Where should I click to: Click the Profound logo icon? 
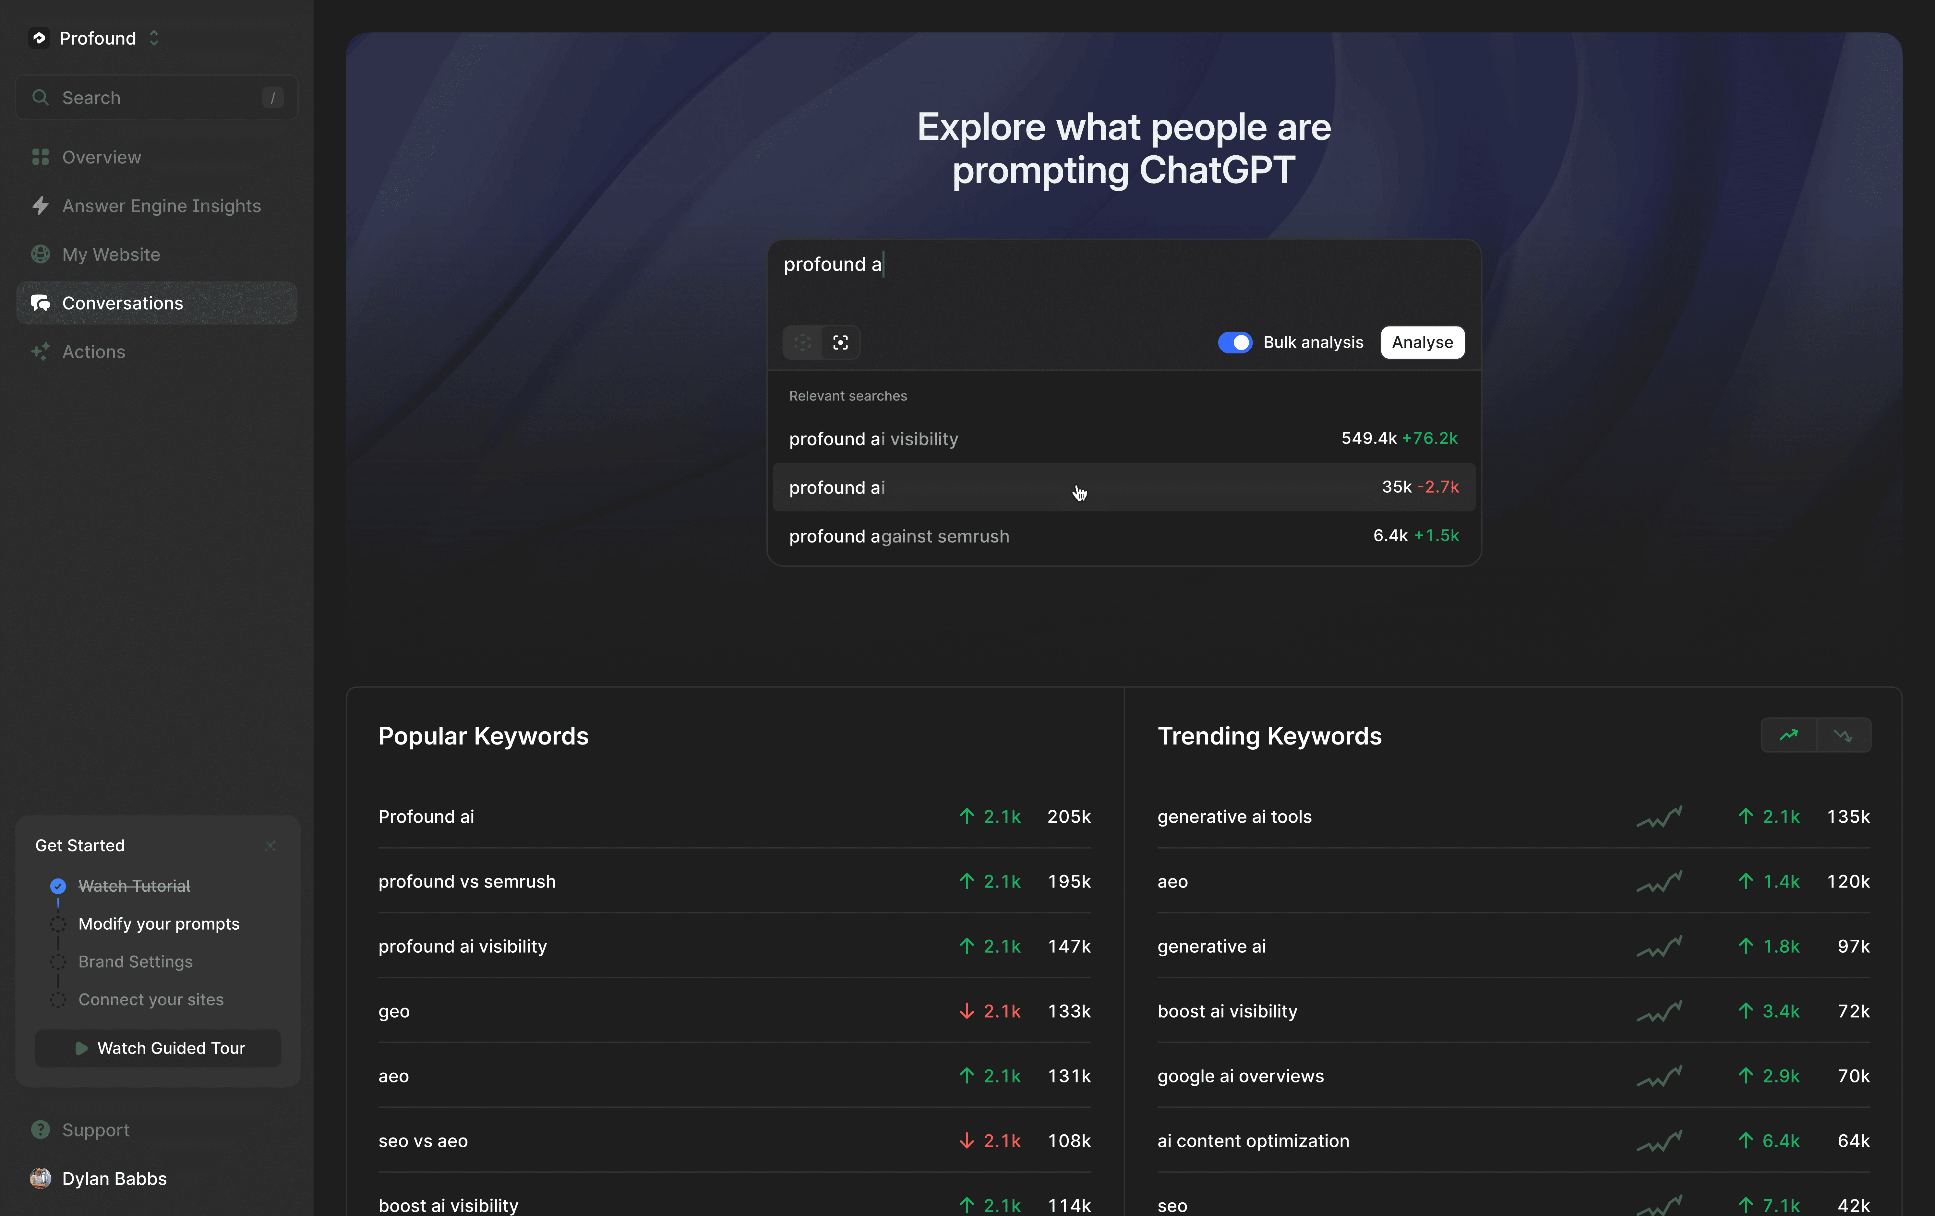pos(39,38)
